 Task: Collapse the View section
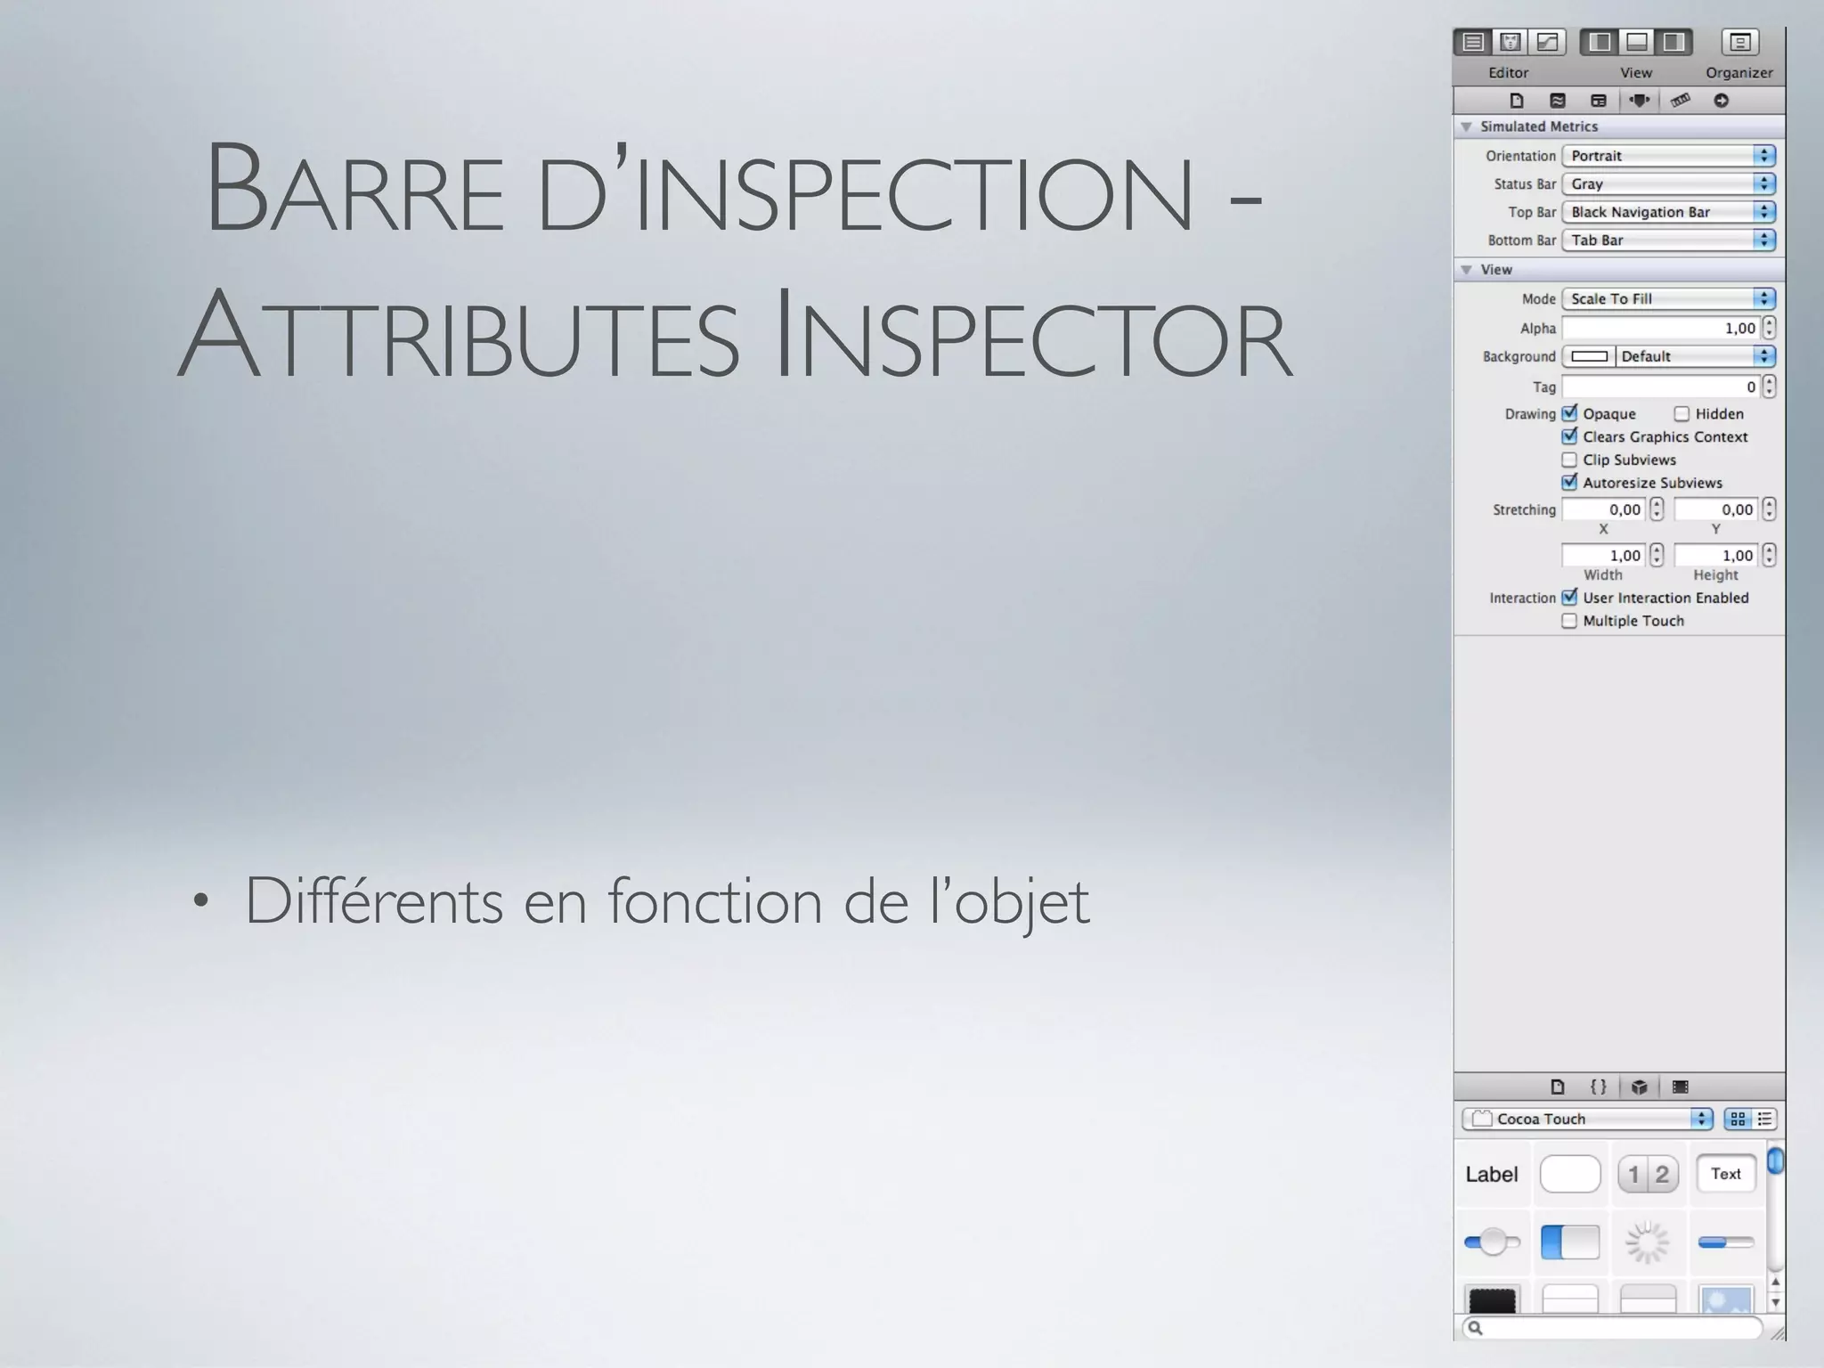click(x=1466, y=270)
